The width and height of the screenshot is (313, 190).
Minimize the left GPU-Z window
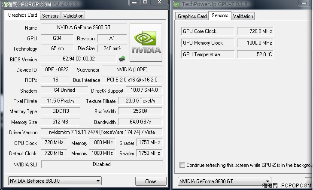134,3
